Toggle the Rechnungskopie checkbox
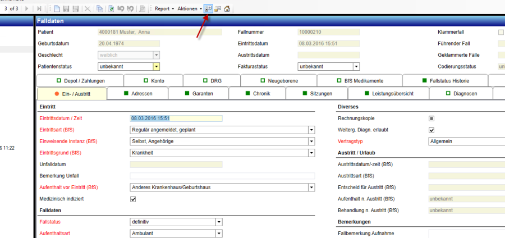Viewport: 505px width, 238px height. [x=431, y=118]
